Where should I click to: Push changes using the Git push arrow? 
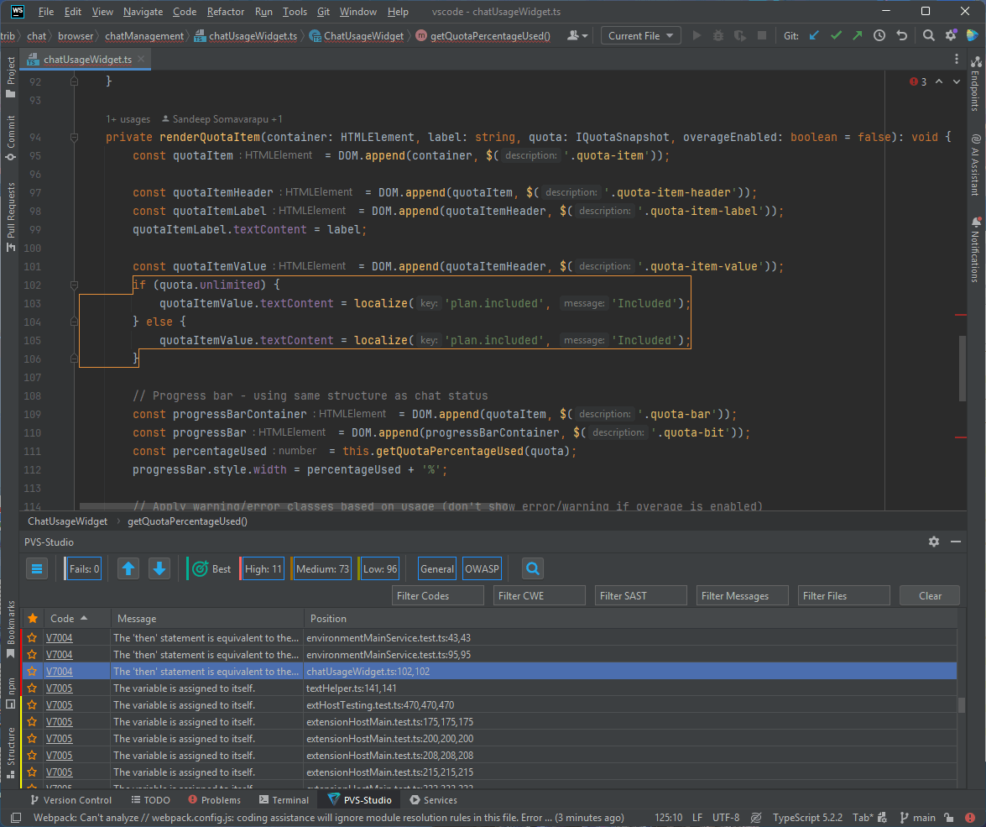pos(856,35)
